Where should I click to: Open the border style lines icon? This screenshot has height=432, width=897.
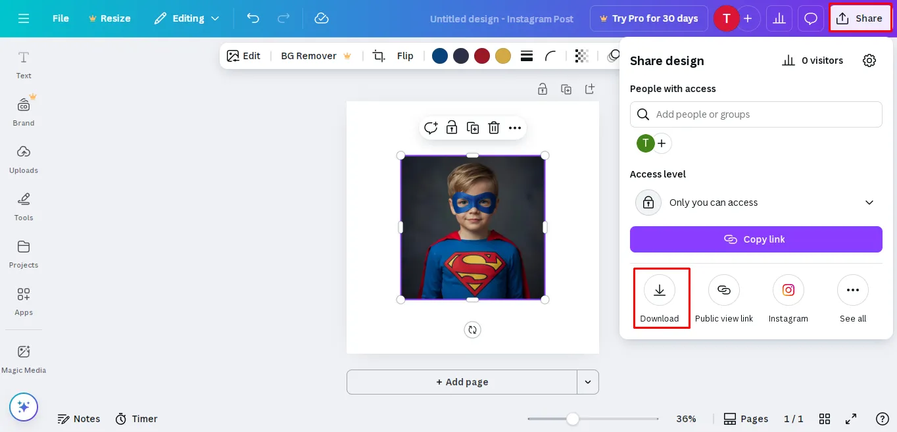pyautogui.click(x=527, y=56)
